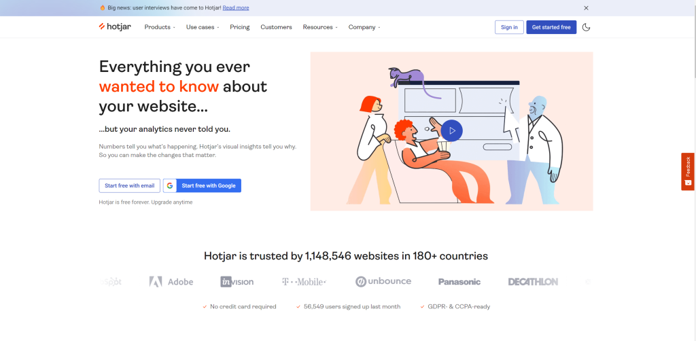Click the Hotjar logo
Screen dimensions: 696x341
[x=115, y=26]
